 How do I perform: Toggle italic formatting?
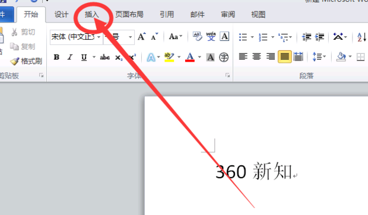click(69, 57)
